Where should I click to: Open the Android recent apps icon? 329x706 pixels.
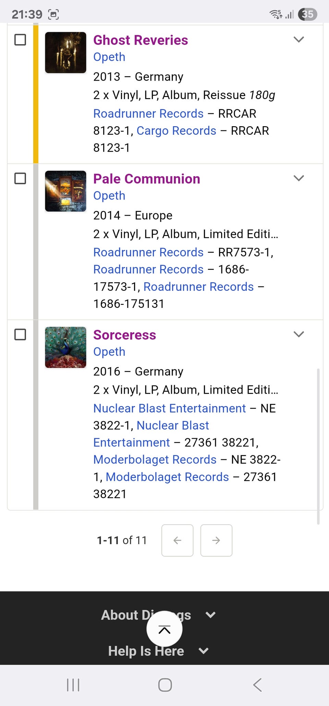click(x=73, y=685)
